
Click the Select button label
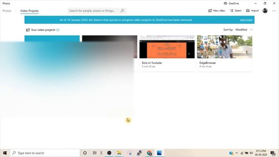click(238, 10)
